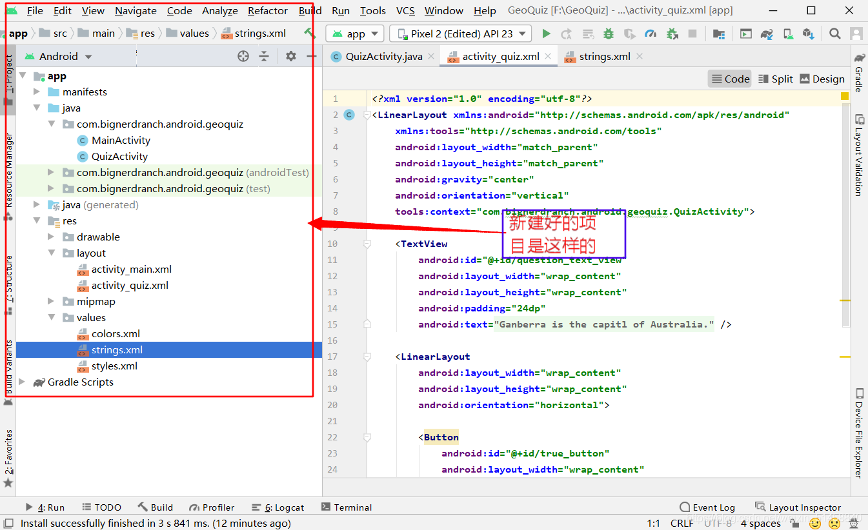Image resolution: width=868 pixels, height=530 pixels.
Task: Click the CRLF line separator indicator
Action: pyautogui.click(x=682, y=523)
